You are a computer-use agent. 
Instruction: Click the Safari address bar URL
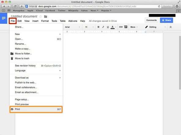pyautogui.click(x=87, y=6)
